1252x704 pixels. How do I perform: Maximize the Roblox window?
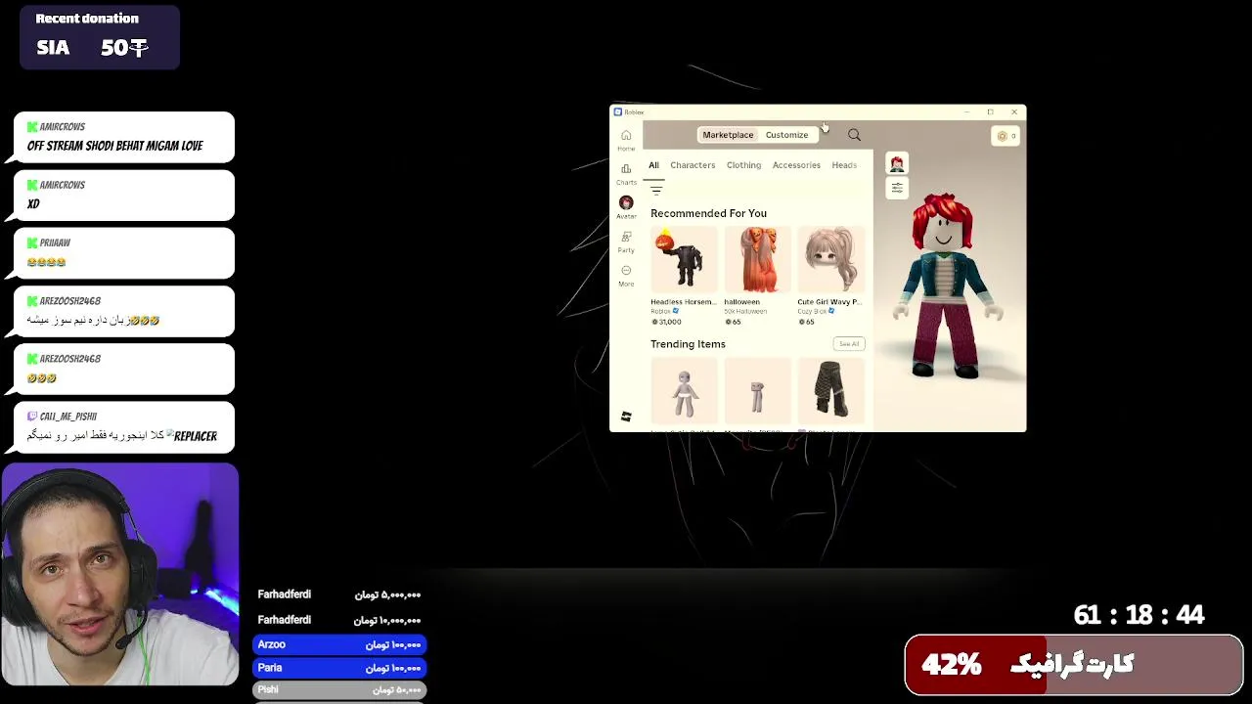tap(990, 111)
